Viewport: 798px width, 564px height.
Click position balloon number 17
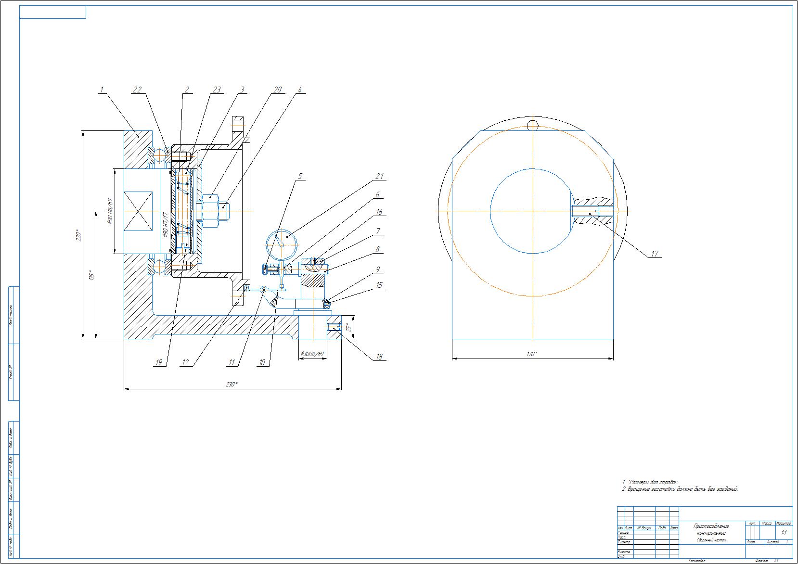[x=655, y=254]
